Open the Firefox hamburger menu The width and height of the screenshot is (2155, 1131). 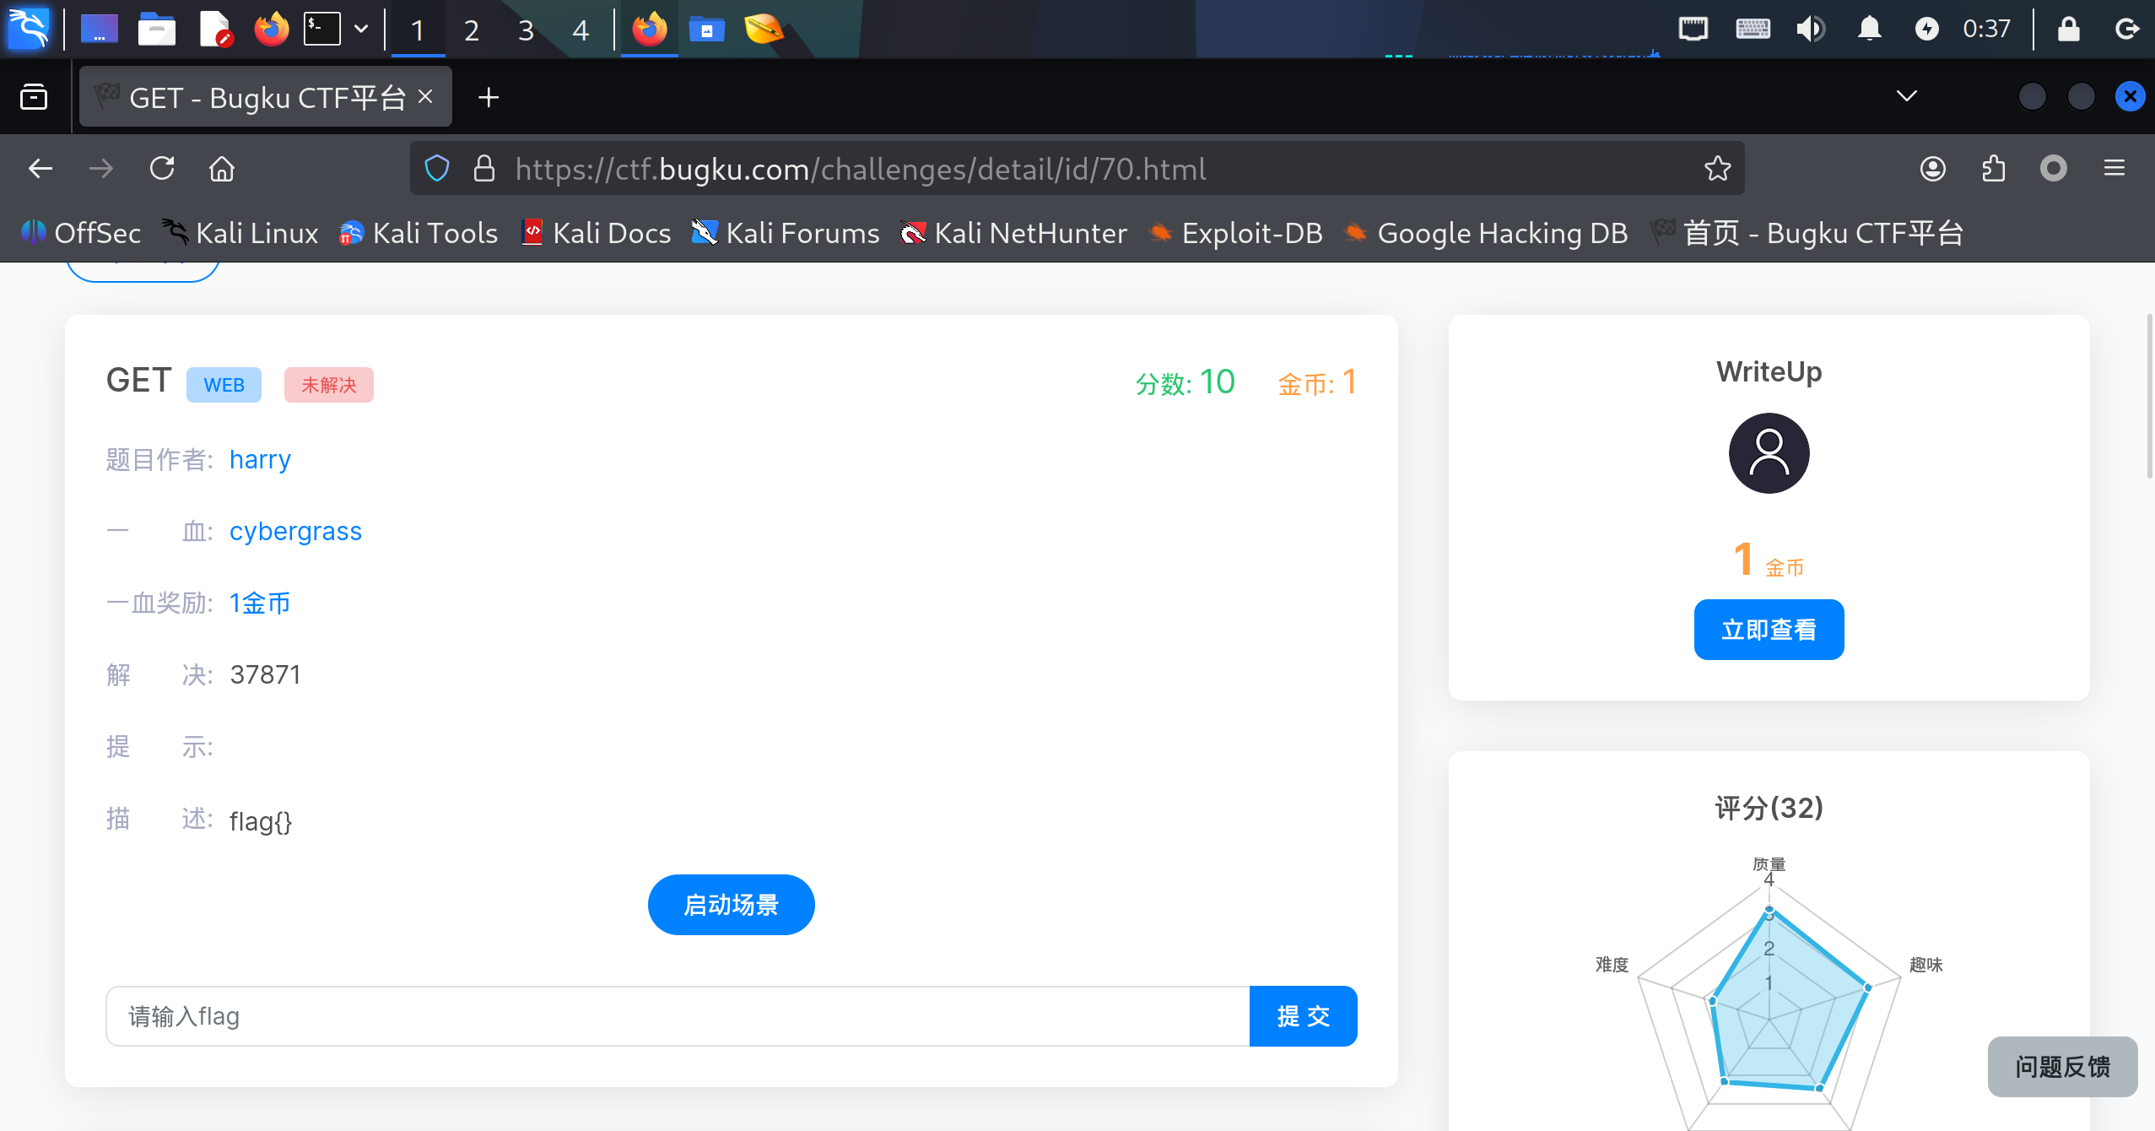coord(2114,169)
